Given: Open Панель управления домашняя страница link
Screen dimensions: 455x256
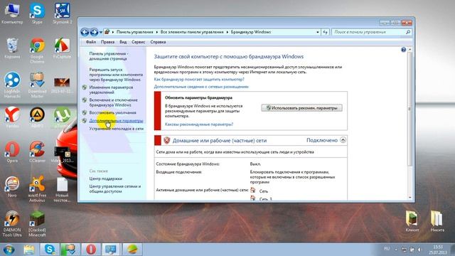Looking at the screenshot, I should point(109,56).
